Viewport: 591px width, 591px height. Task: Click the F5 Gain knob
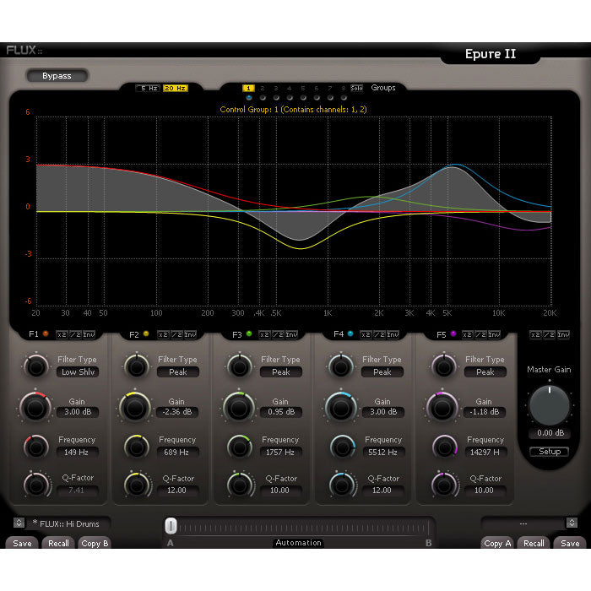point(442,408)
